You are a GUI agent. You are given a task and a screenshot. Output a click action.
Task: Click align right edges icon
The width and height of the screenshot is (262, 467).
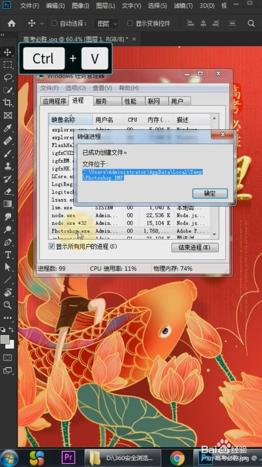216,23
